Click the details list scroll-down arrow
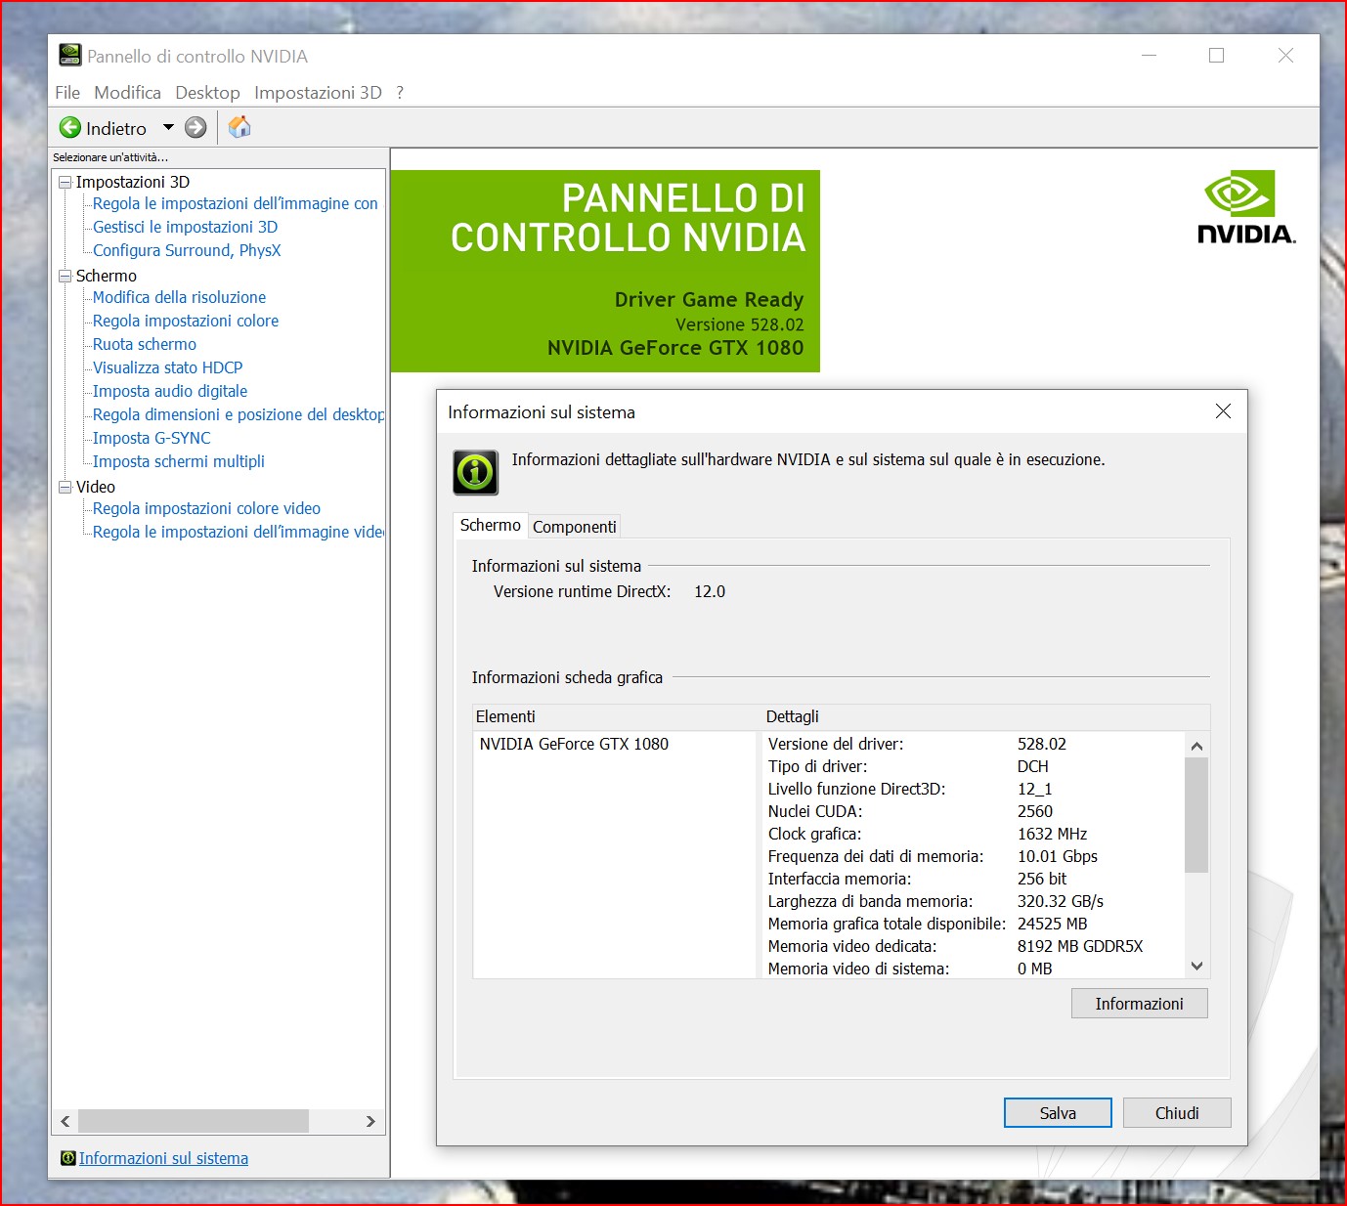 [x=1196, y=966]
